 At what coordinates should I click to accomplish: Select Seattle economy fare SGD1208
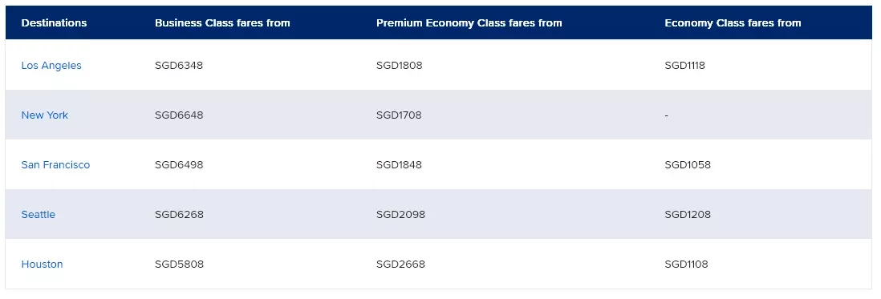point(688,214)
